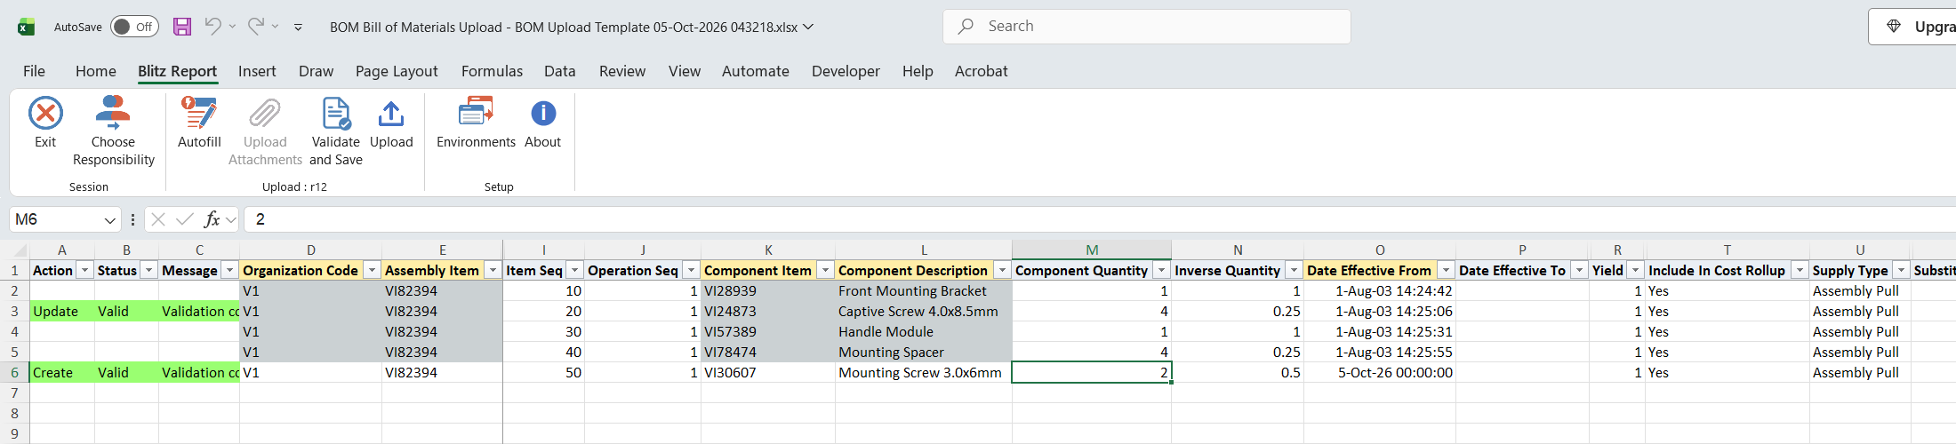Click the Save floppy disk icon
The image size is (1956, 444).
coord(182,27)
